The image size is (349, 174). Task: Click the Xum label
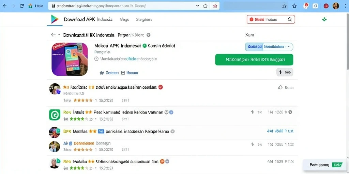249,35
